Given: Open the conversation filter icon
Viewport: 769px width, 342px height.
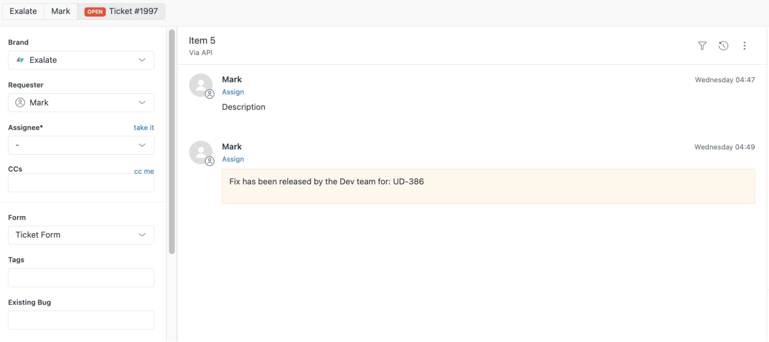Looking at the screenshot, I should click(x=702, y=46).
